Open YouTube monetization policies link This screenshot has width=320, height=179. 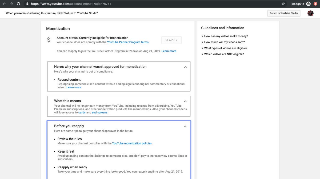[132, 143]
